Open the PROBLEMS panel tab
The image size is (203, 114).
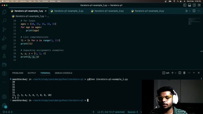(18, 73)
